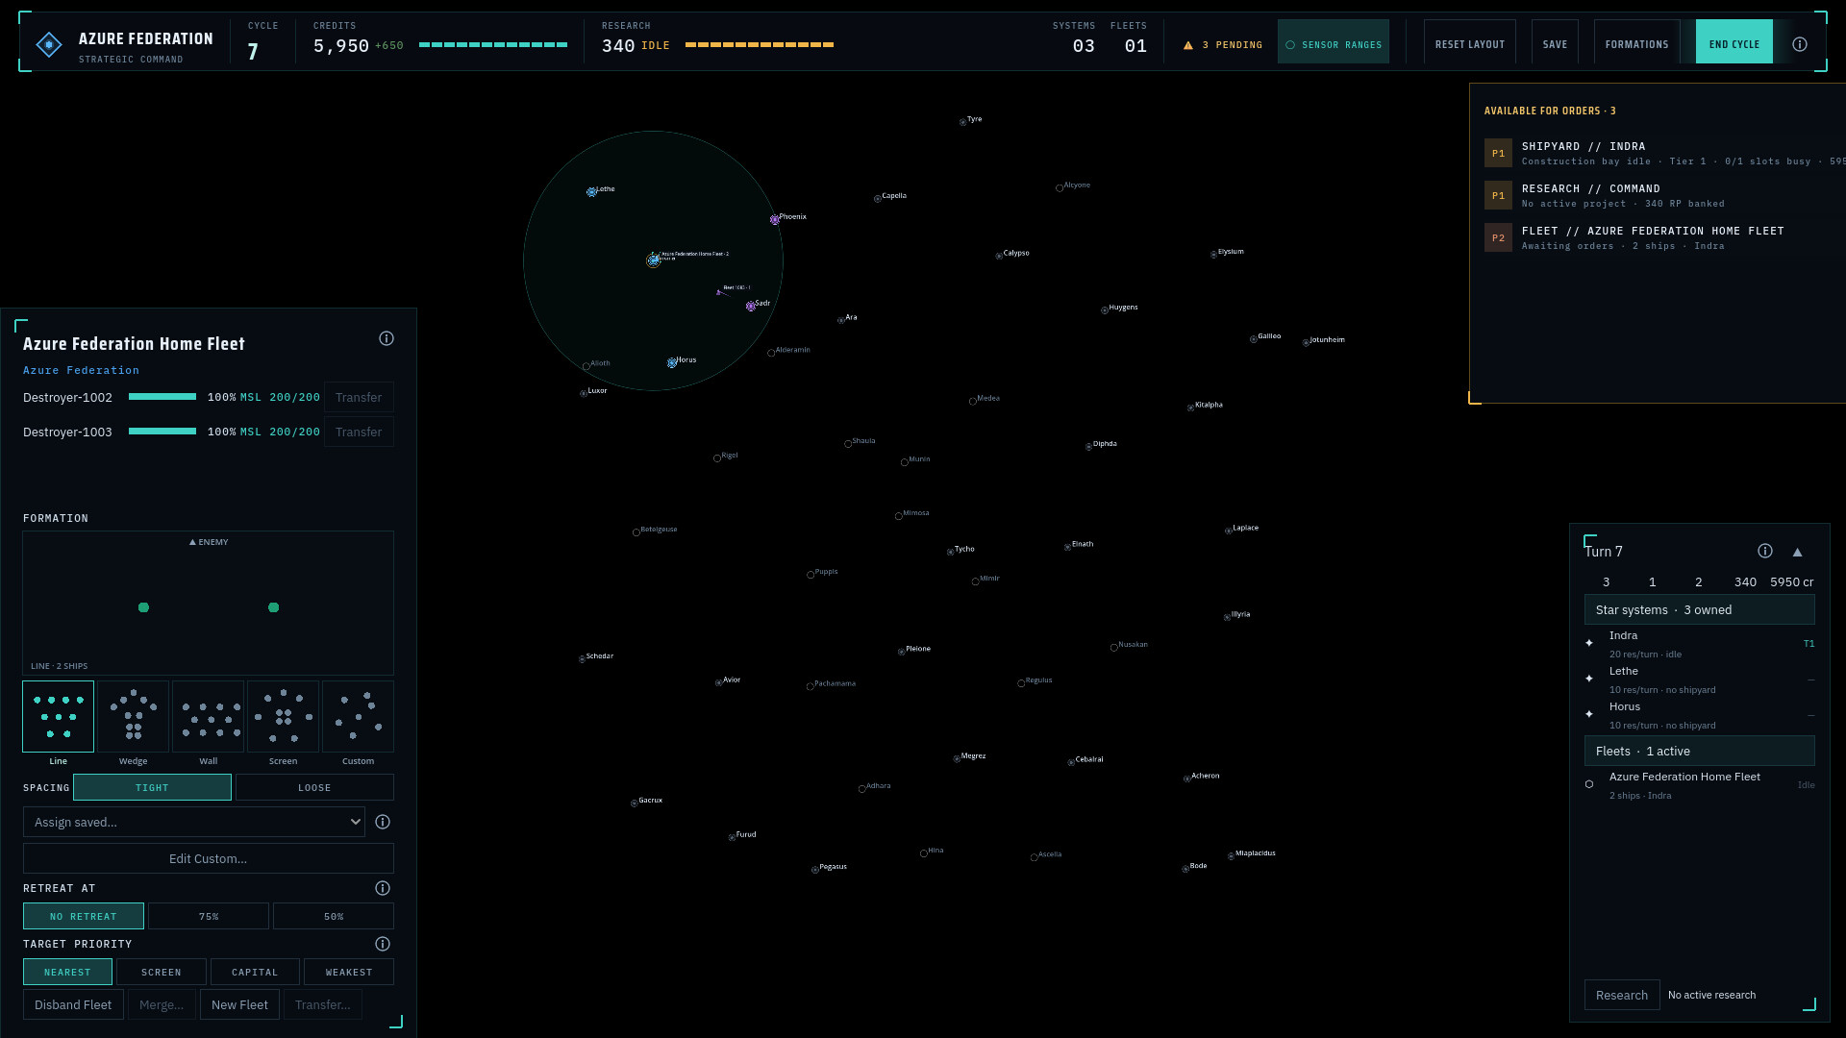
Task: Click the Save button
Action: (x=1555, y=44)
